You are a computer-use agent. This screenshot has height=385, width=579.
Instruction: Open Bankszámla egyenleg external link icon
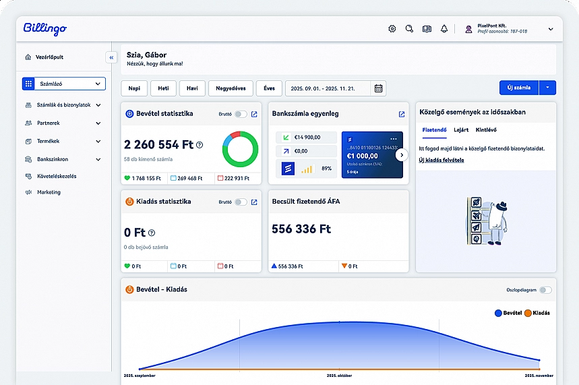point(402,115)
